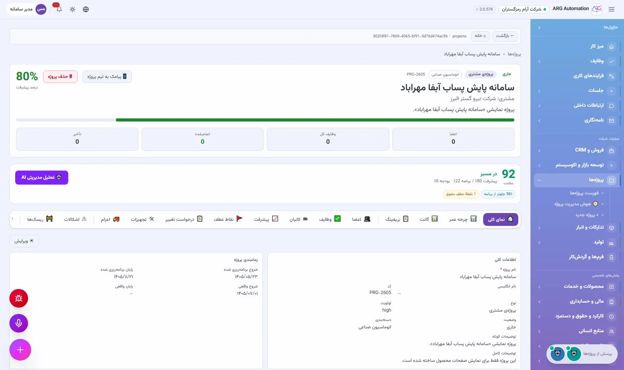The image size is (624, 370).
Task: Click the حذف پروژه button
Action: [x=60, y=77]
